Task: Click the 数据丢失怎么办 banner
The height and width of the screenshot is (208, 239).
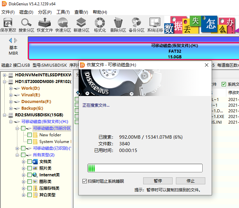Action: (x=202, y=25)
